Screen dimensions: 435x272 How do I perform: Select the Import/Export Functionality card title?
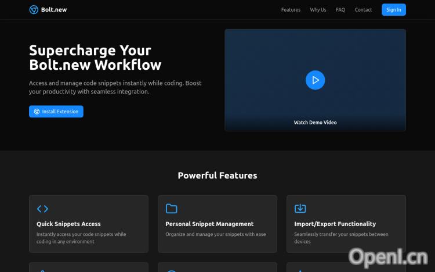click(x=335, y=224)
